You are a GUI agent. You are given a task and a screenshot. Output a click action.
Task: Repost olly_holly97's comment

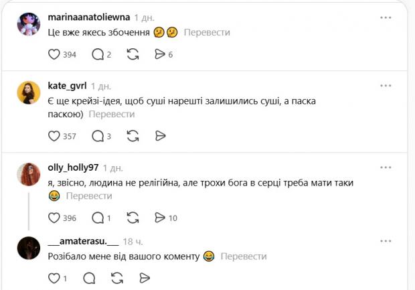[x=133, y=218]
